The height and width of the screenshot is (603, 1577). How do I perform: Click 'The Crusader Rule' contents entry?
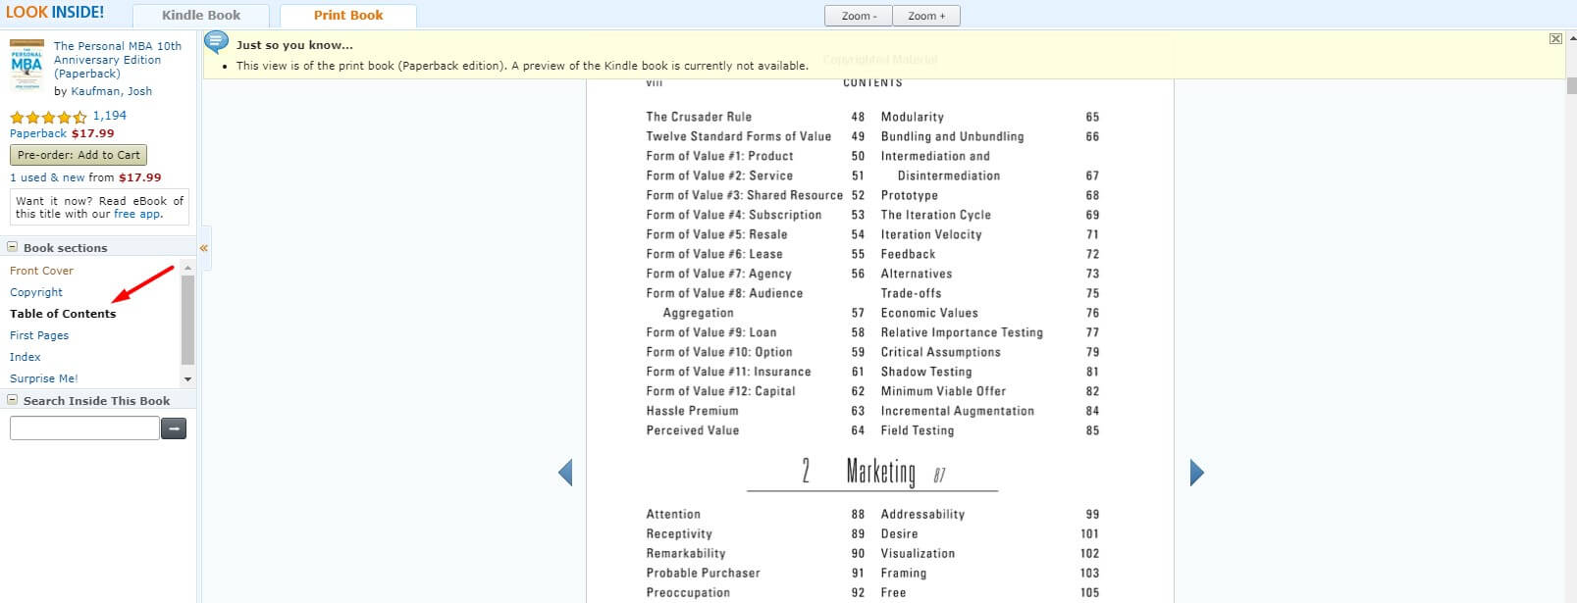tap(699, 117)
